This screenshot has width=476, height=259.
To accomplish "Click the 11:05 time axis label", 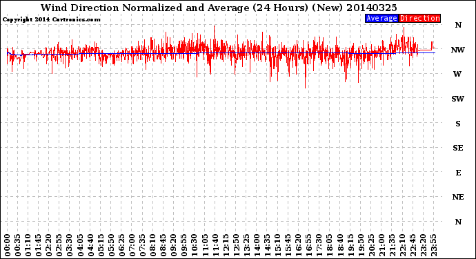I will [205, 245].
